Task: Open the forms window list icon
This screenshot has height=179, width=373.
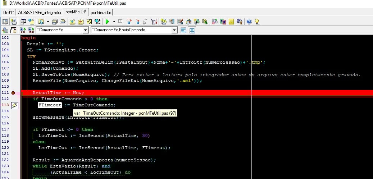Action: pos(23,22)
